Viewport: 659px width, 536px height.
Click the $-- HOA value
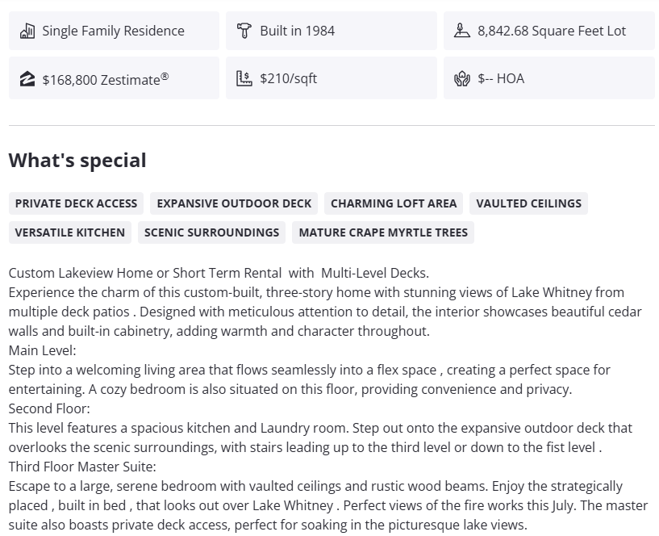click(x=501, y=78)
